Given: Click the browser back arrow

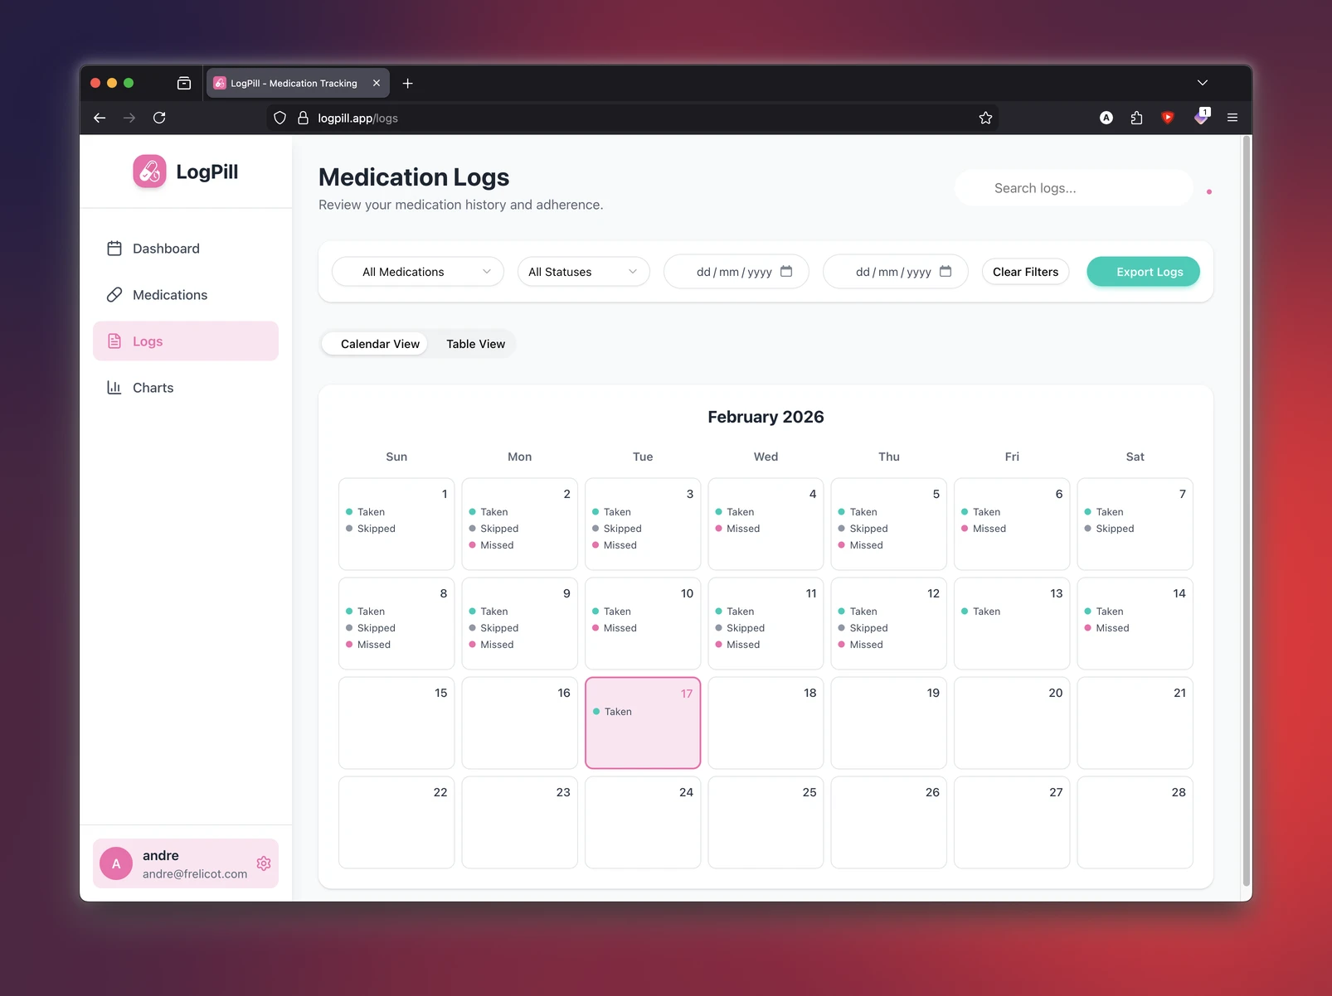Looking at the screenshot, I should tap(100, 118).
